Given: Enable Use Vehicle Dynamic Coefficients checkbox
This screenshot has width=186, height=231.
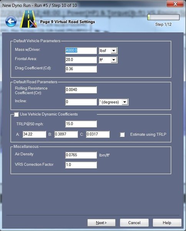Looking at the screenshot, I should (x=16, y=114).
